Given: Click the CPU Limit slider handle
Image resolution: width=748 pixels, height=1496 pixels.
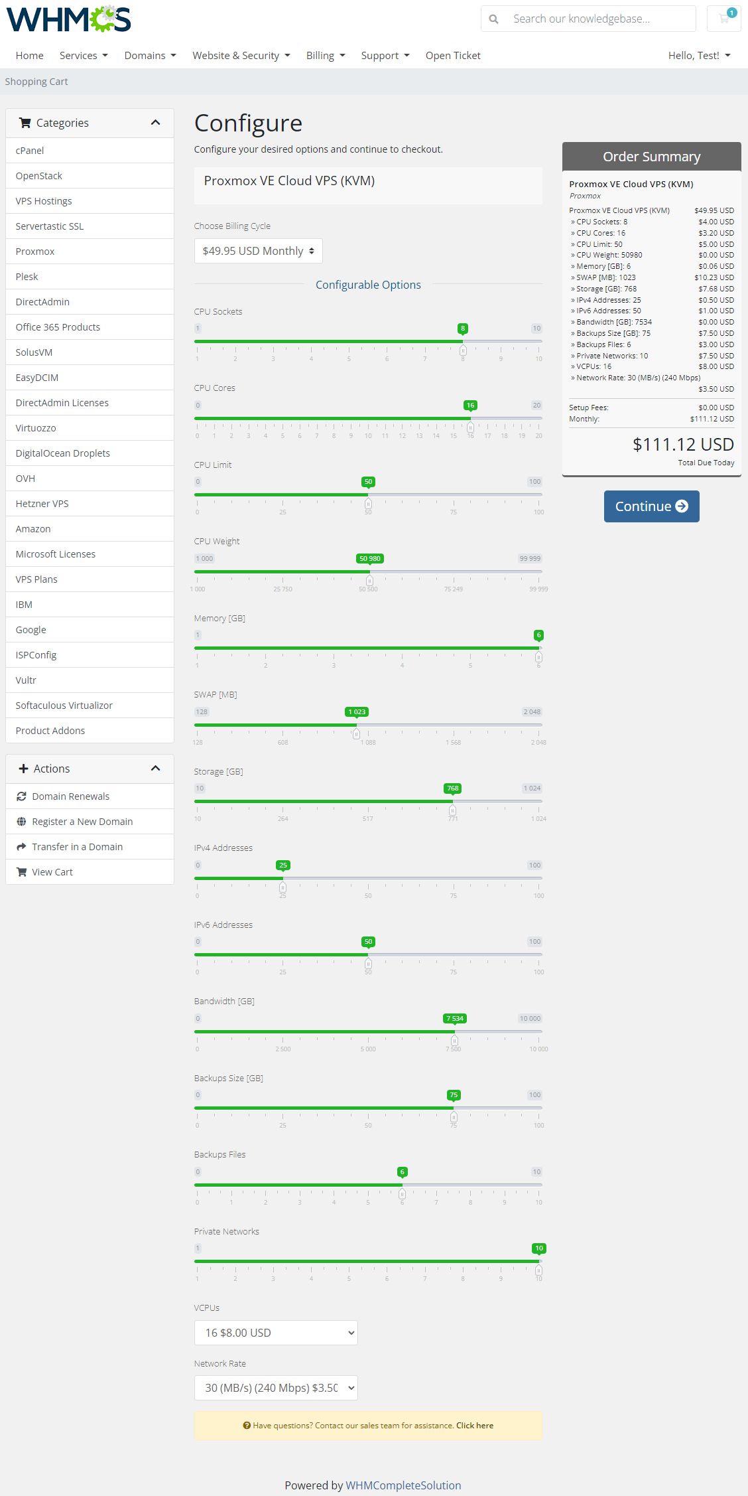Looking at the screenshot, I should [368, 503].
